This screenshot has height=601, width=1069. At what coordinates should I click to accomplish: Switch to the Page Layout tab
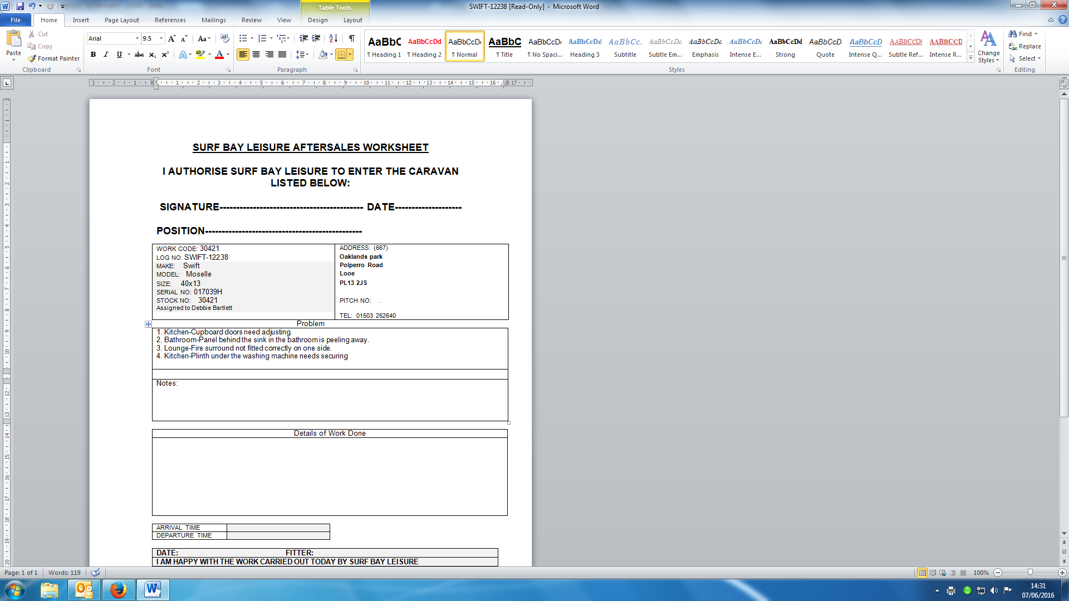pyautogui.click(x=121, y=20)
